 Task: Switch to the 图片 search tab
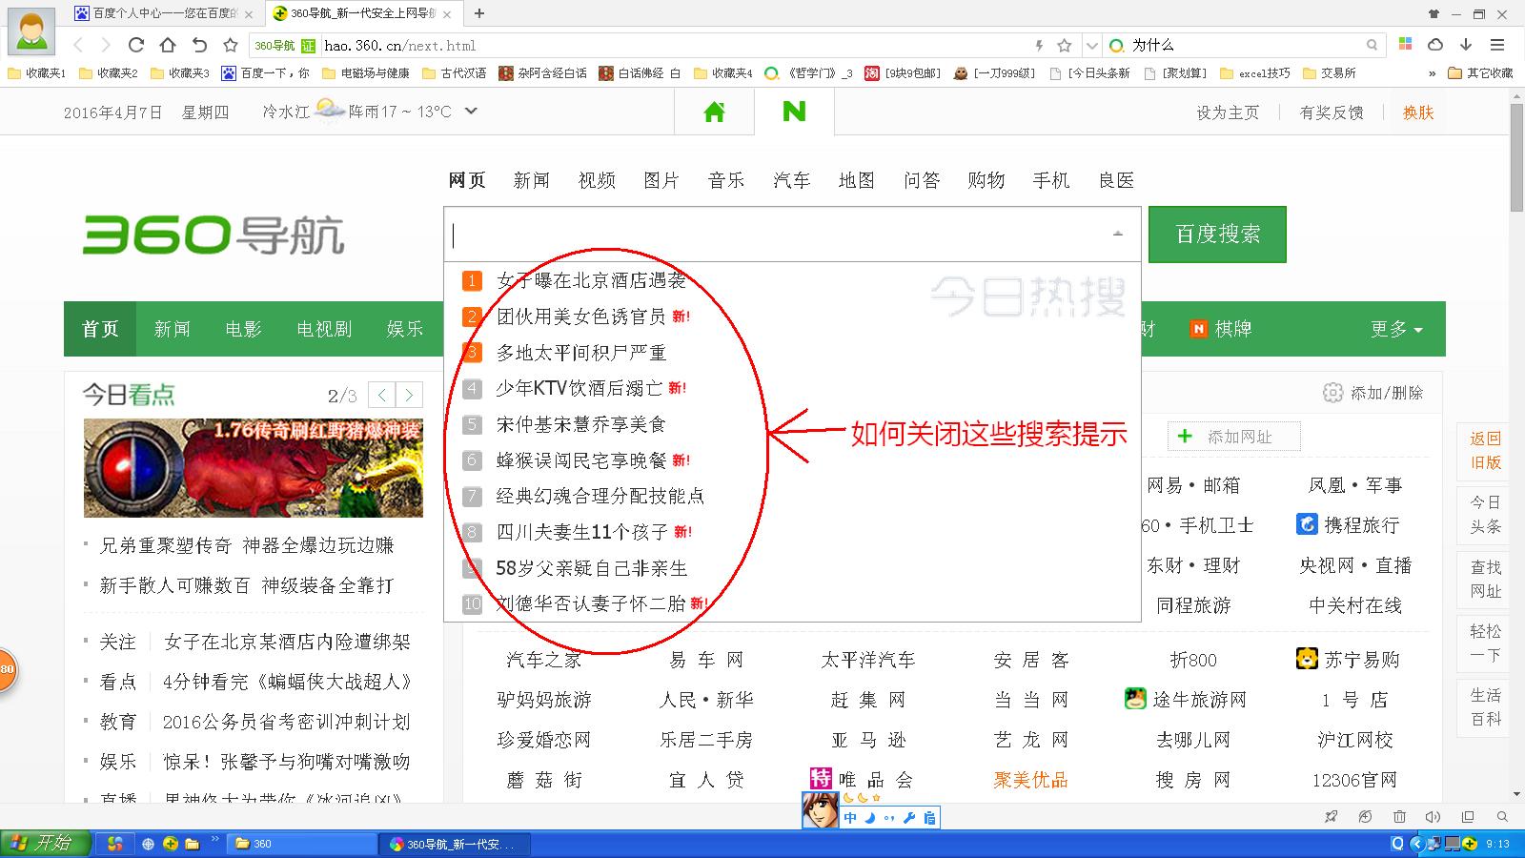(x=661, y=180)
